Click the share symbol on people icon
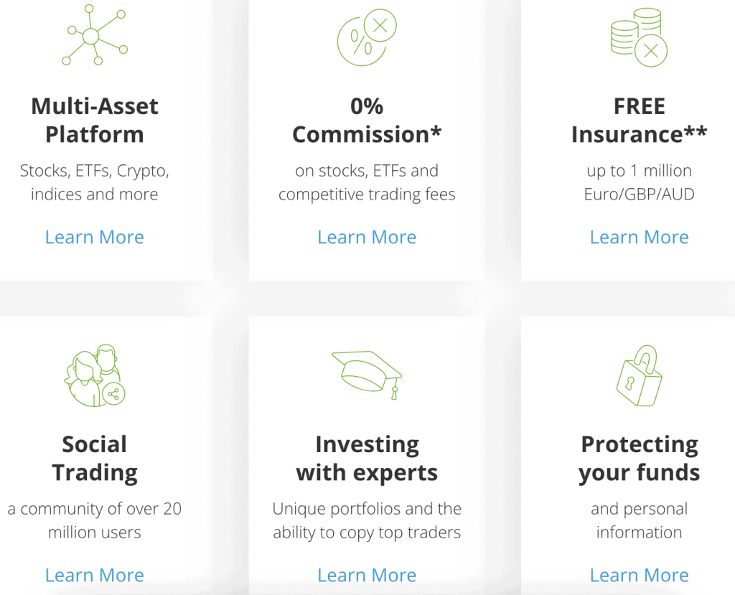Viewport: 735px width, 595px height. pos(113,394)
